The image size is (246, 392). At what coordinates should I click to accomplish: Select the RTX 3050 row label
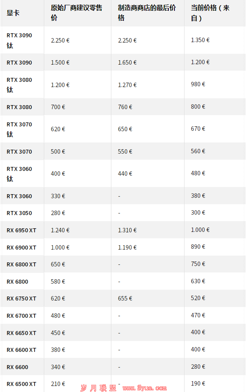(x=19, y=213)
